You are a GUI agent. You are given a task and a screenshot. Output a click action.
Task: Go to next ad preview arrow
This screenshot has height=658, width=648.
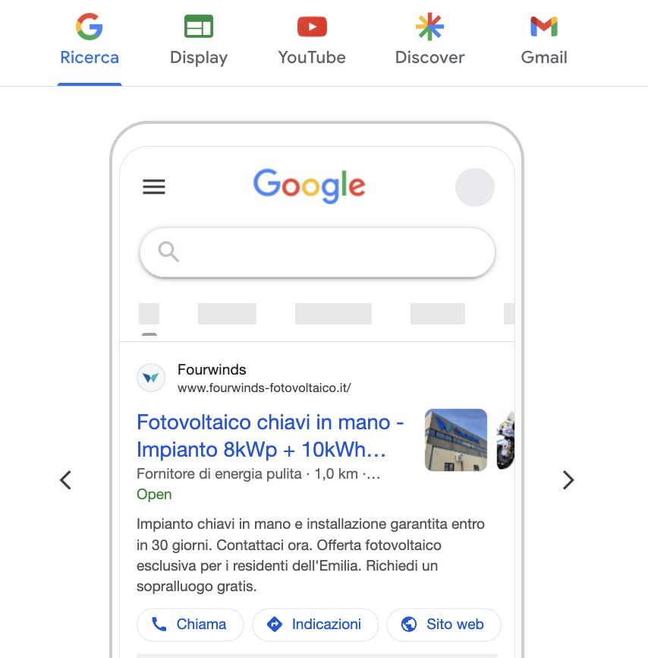click(x=568, y=479)
